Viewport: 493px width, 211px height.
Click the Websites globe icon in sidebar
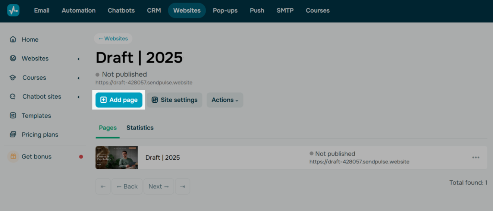click(13, 58)
